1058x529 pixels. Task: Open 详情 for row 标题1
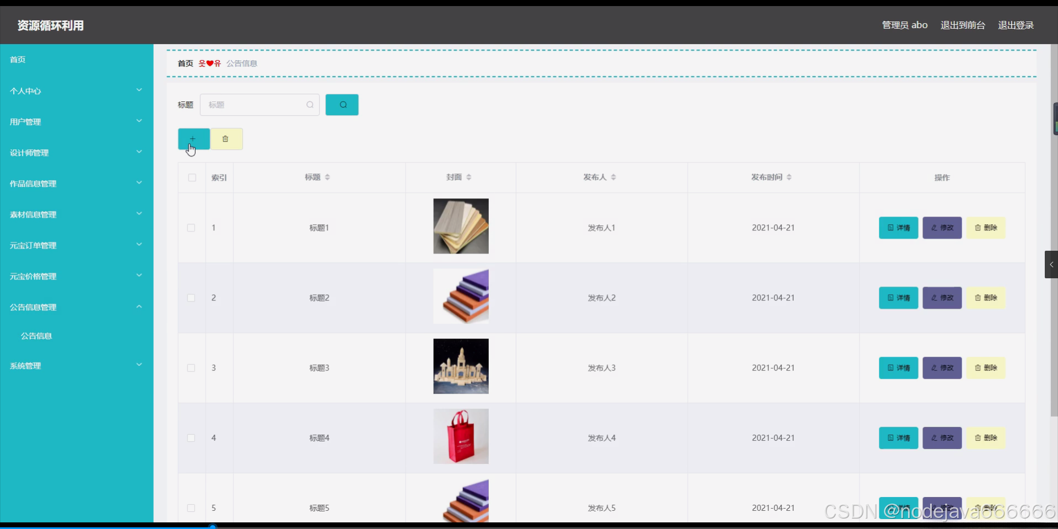point(898,228)
